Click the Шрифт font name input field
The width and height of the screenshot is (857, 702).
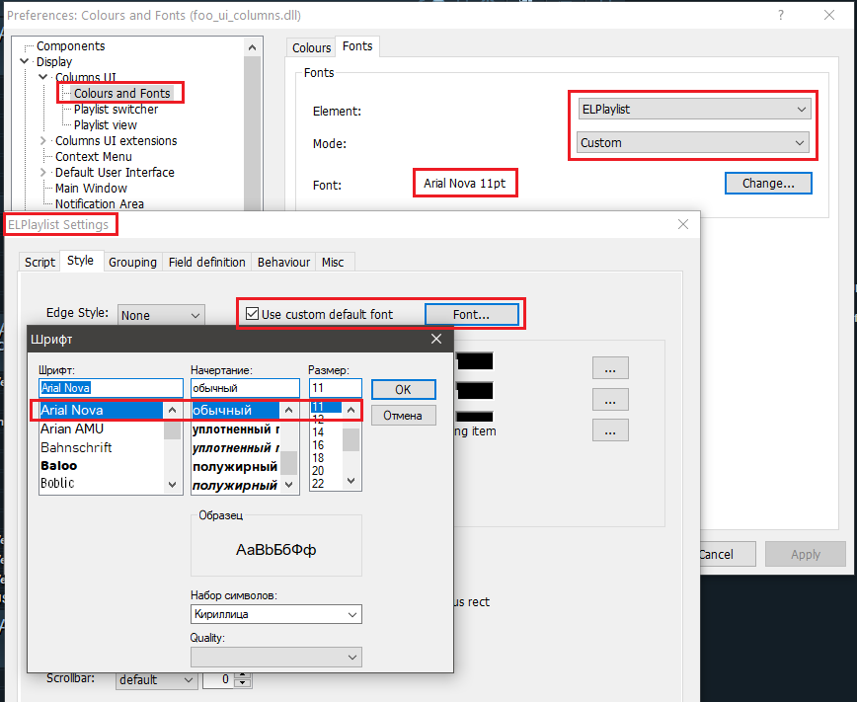tap(111, 388)
